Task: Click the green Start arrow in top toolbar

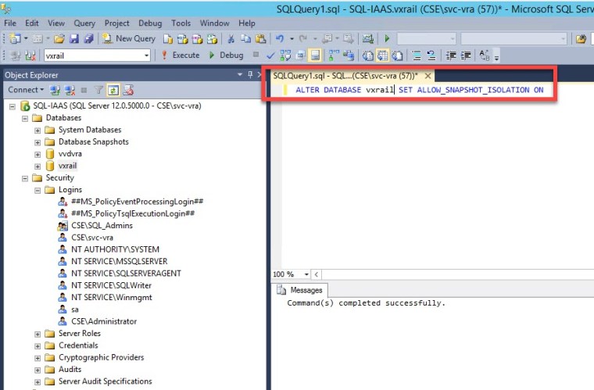Action: tap(387, 38)
